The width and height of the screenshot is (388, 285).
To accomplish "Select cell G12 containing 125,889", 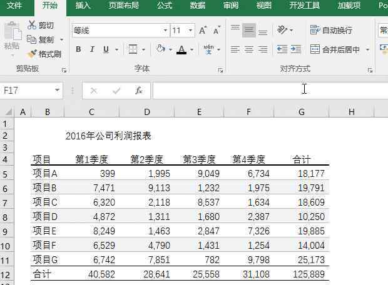I will click(302, 274).
